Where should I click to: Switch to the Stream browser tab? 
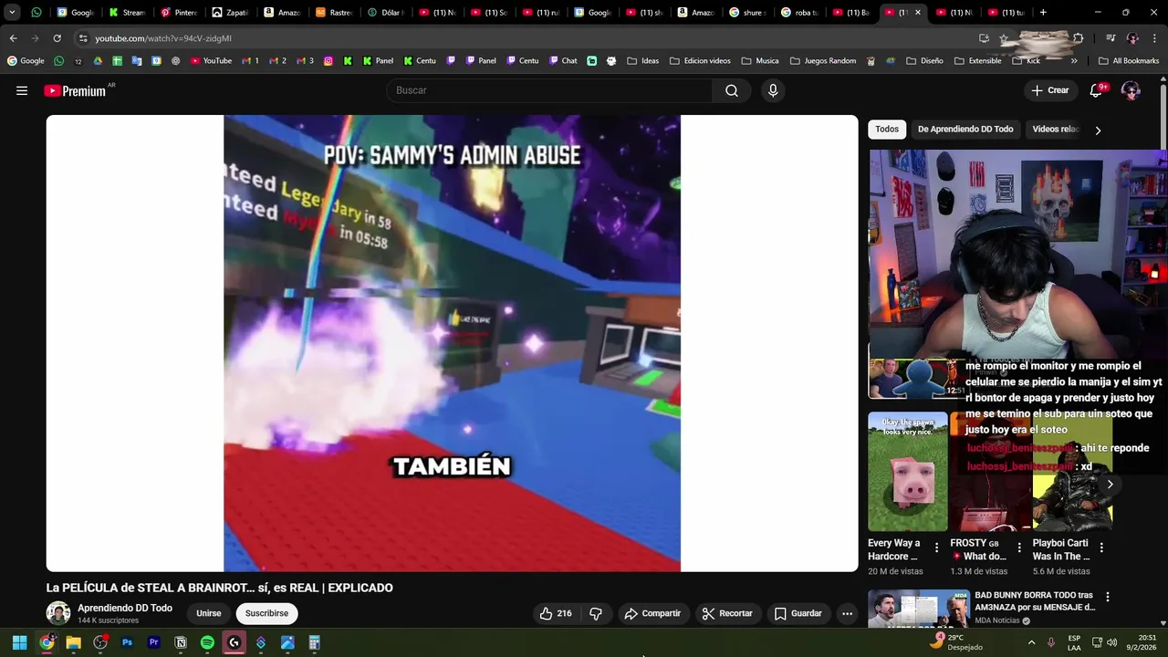[127, 13]
